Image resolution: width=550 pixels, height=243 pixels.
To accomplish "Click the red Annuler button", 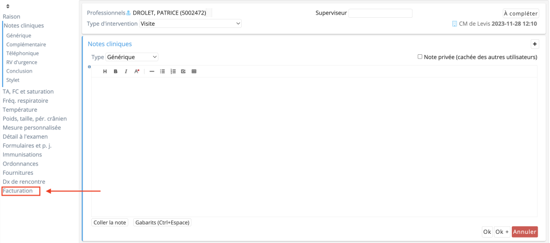I will tap(525, 232).
